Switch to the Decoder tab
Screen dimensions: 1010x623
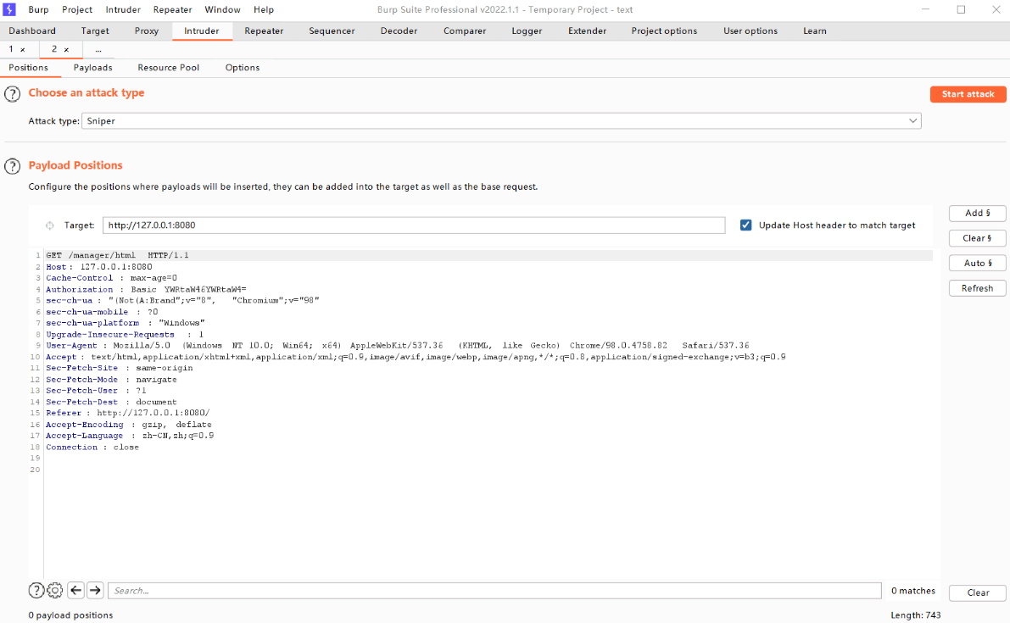tap(399, 31)
